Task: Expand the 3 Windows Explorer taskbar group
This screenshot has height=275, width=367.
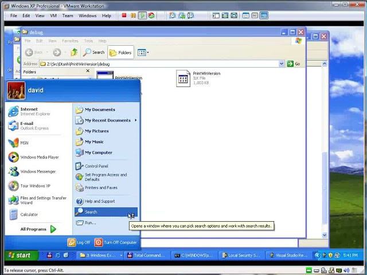Action: tap(100, 256)
